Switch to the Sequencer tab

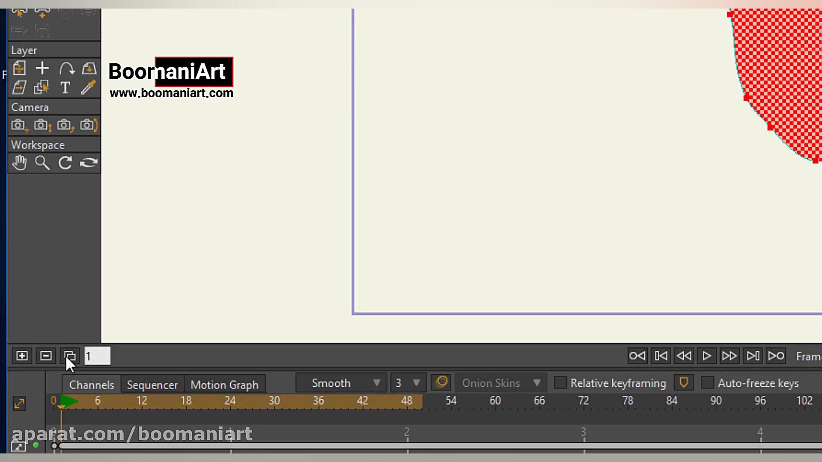point(152,385)
